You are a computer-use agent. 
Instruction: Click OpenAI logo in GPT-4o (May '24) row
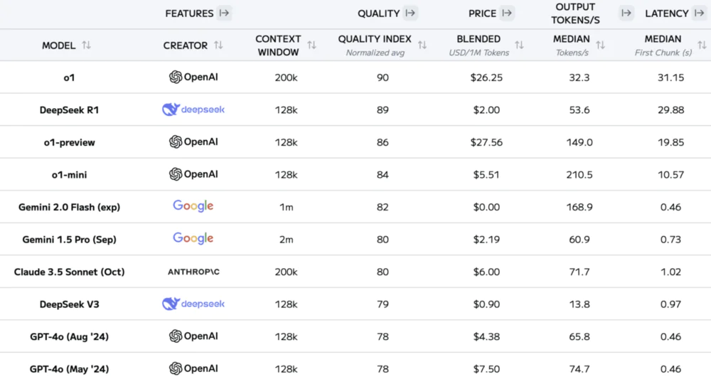tap(193, 368)
